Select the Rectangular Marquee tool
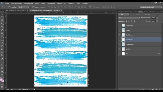The height and width of the screenshot is (92, 163). point(2,17)
